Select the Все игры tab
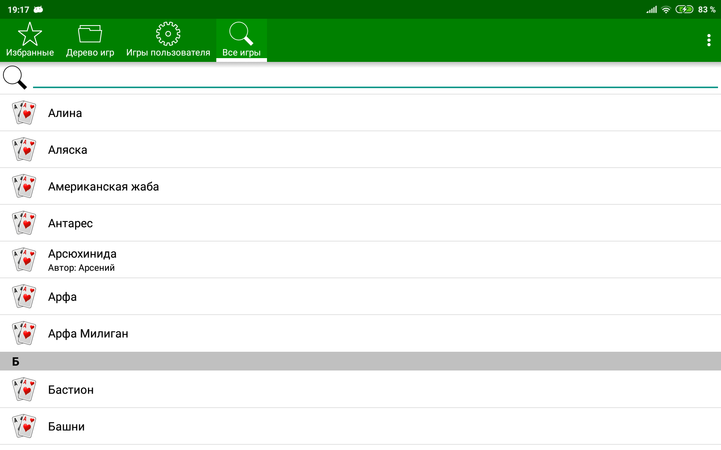This screenshot has width=721, height=450. tap(241, 40)
